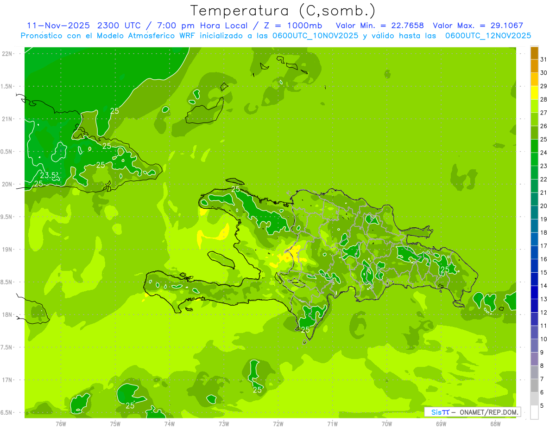Image resolution: width=556 pixels, height=430 pixels.
Task: Select the teal swatch between 19 and 20
Action: pyautogui.click(x=534, y=212)
